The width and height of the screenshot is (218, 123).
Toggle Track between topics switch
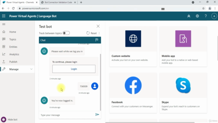66,33
